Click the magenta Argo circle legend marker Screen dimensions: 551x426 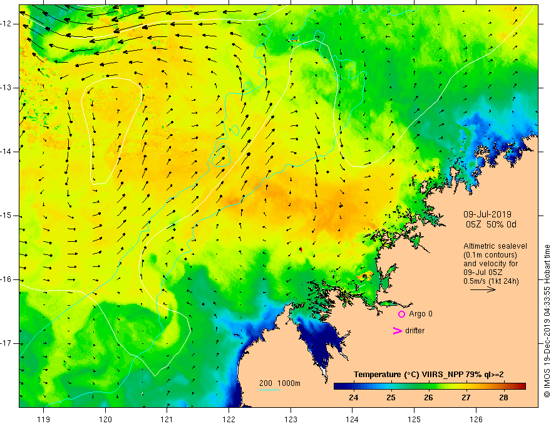tap(401, 314)
